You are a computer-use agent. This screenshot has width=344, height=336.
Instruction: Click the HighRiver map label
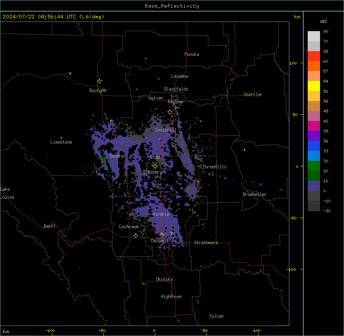[172, 296]
